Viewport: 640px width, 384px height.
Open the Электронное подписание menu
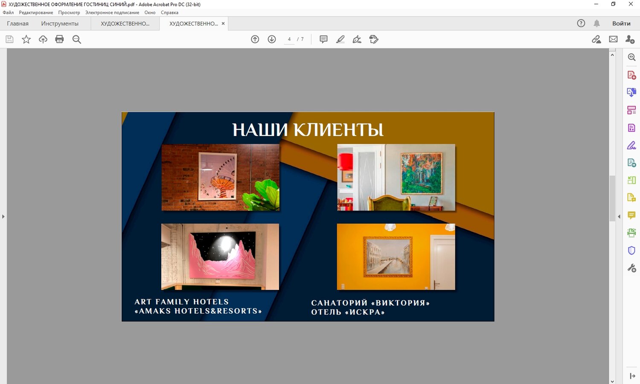tap(112, 12)
